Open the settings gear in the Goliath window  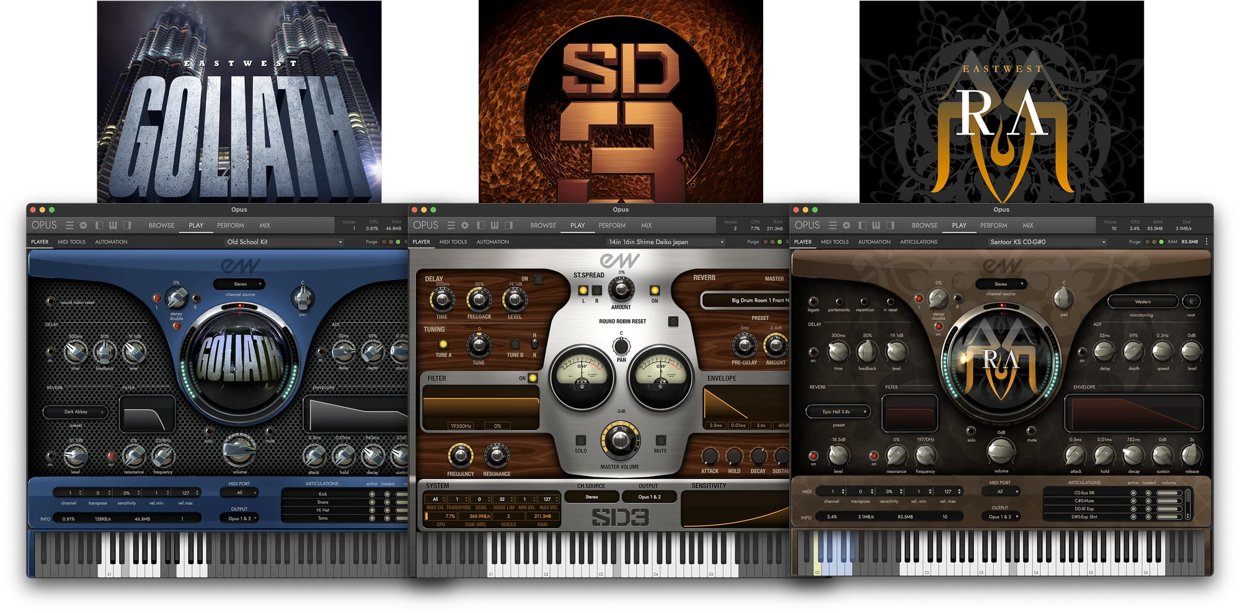[x=84, y=226]
